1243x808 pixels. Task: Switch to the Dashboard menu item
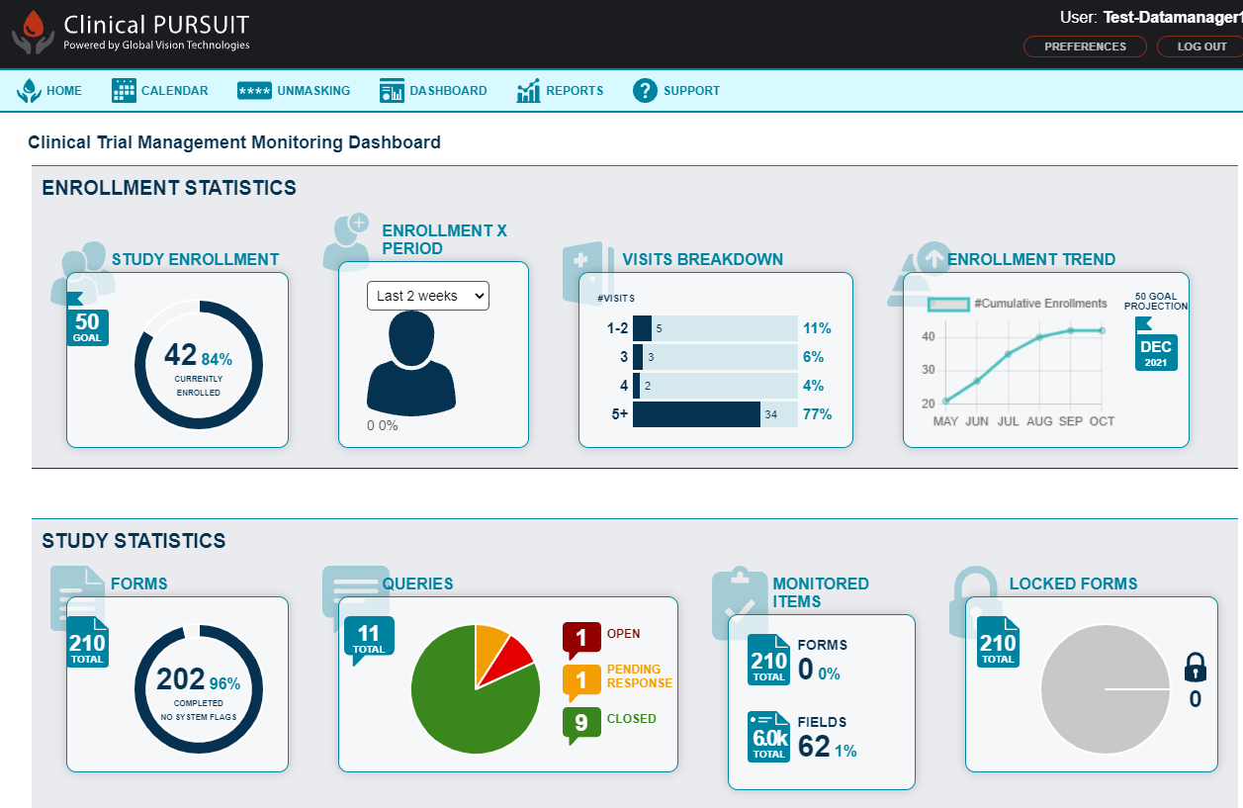point(445,90)
